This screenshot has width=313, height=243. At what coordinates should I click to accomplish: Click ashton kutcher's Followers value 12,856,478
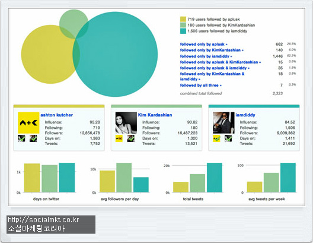[x=90, y=133]
